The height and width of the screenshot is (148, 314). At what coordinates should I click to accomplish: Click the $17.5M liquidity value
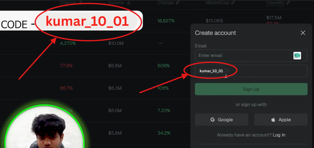pyautogui.click(x=274, y=18)
